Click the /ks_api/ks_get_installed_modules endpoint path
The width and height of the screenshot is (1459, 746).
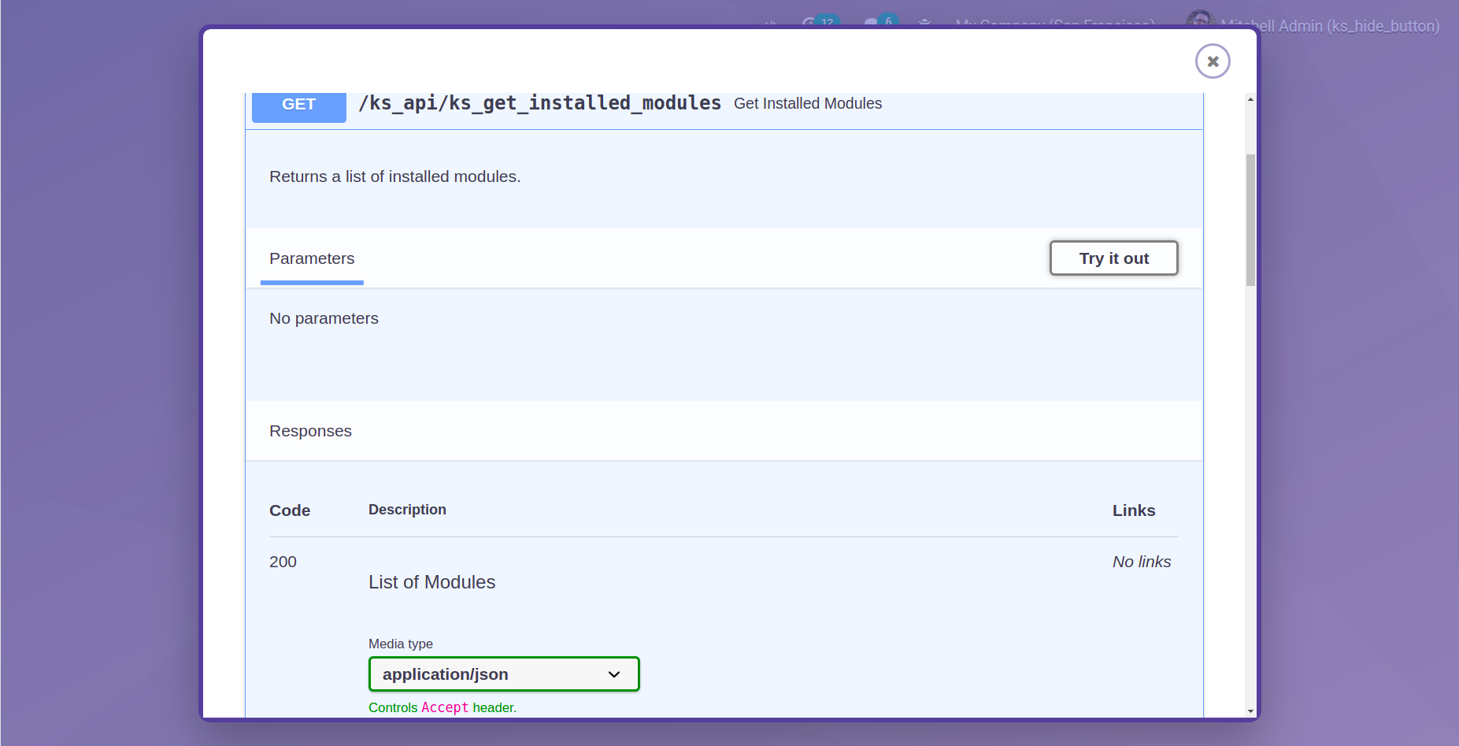[x=541, y=102]
